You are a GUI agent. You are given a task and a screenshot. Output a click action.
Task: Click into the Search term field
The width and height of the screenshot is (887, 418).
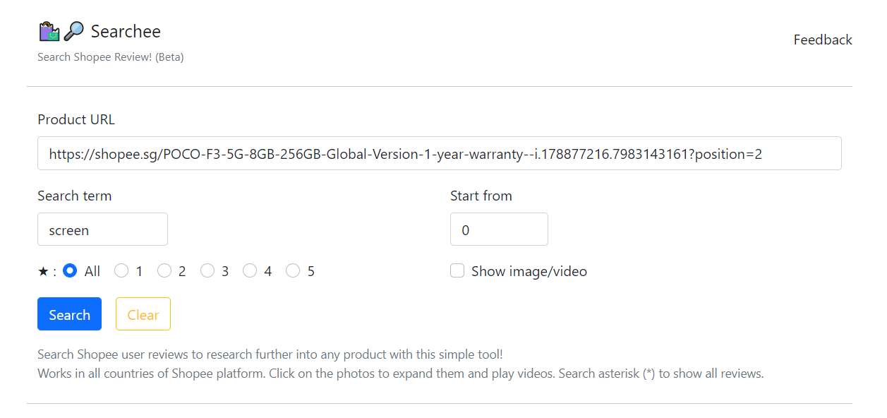pos(102,229)
